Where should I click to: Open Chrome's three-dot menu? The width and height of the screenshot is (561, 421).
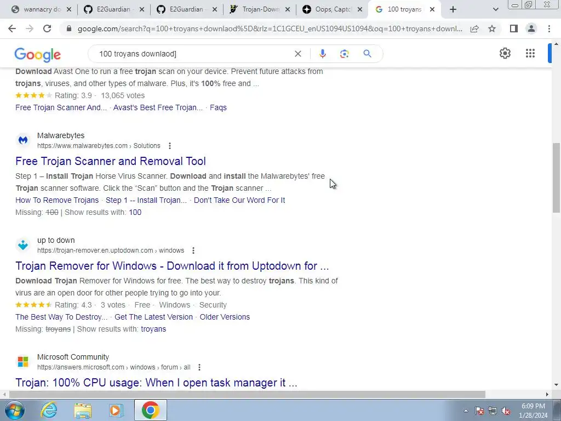tap(549, 29)
